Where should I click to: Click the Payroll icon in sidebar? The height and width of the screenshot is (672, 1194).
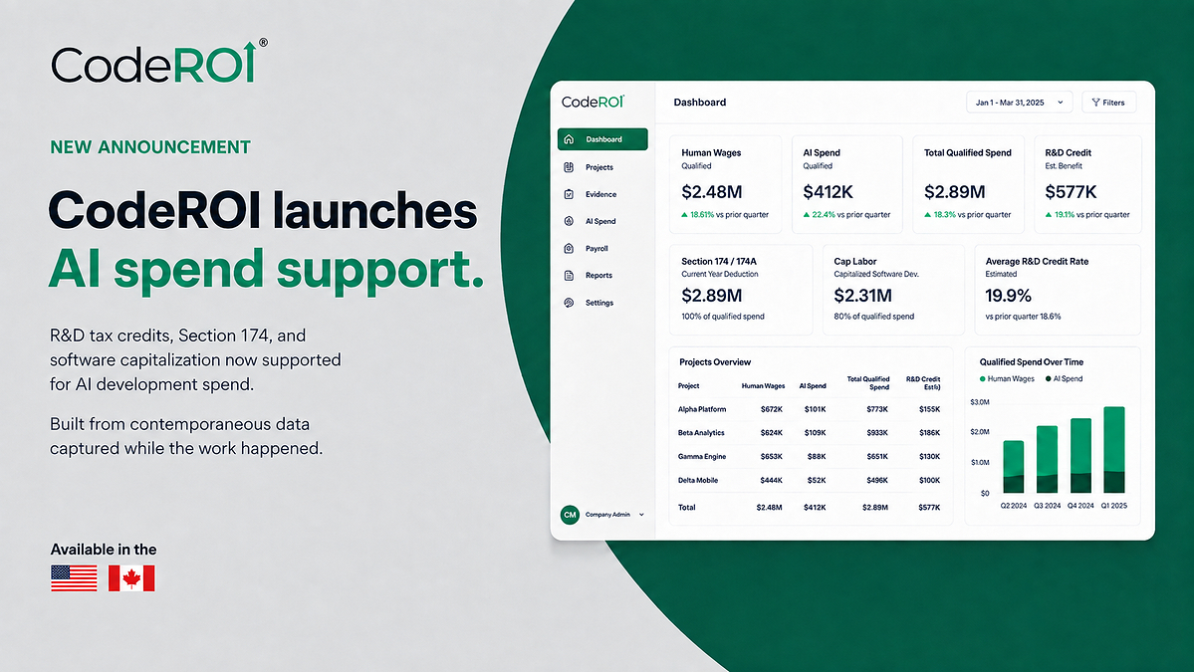569,248
